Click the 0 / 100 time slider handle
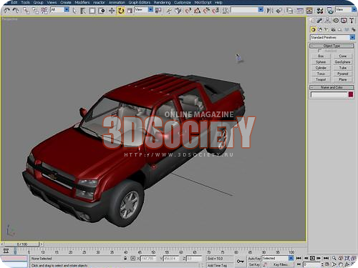This screenshot has height=268, width=358. point(22,244)
